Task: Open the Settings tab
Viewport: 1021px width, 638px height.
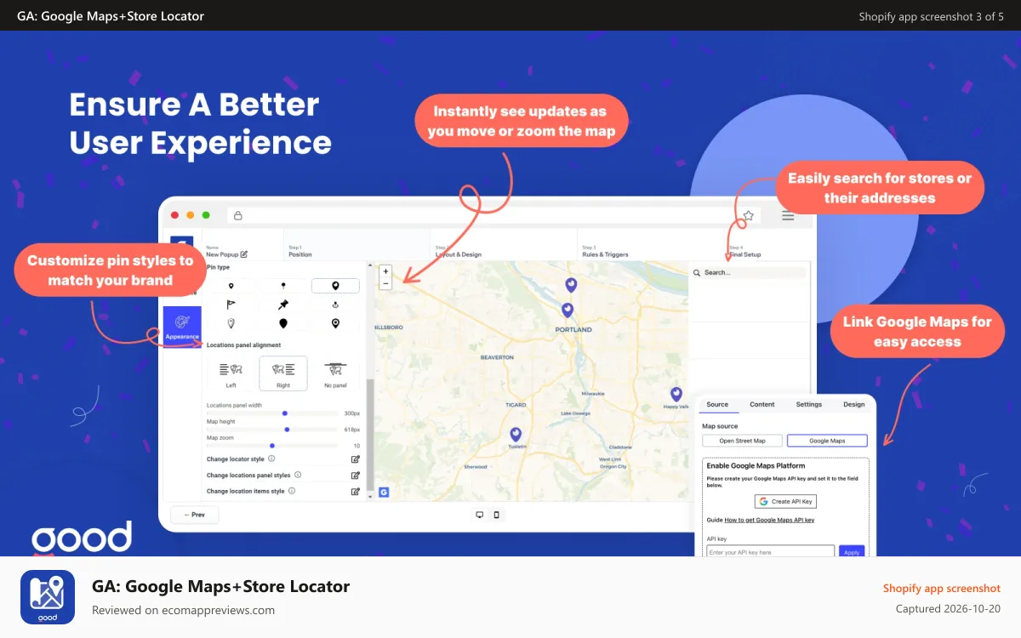Action: (x=809, y=405)
